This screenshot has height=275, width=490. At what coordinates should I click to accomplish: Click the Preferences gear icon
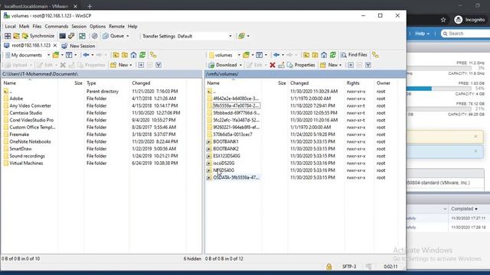click(x=94, y=36)
